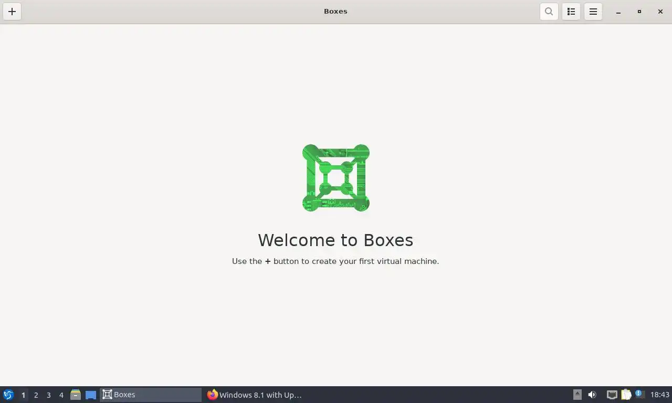This screenshot has width=672, height=403.
Task: Switch Boxes to list view
Action: coord(571,12)
